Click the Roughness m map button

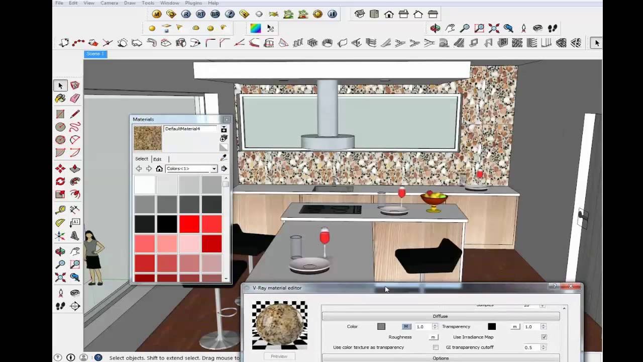[x=433, y=337]
